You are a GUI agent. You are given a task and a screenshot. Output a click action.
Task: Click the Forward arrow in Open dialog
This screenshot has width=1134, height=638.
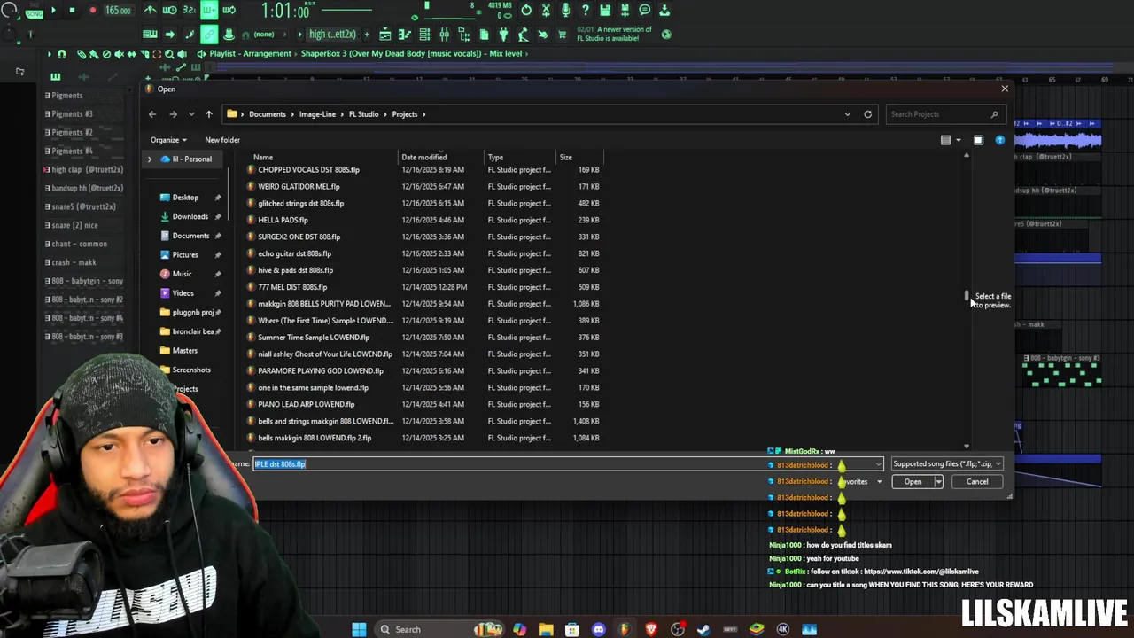point(173,113)
